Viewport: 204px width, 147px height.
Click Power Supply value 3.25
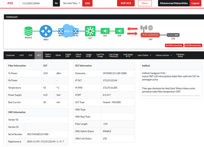[45, 95]
